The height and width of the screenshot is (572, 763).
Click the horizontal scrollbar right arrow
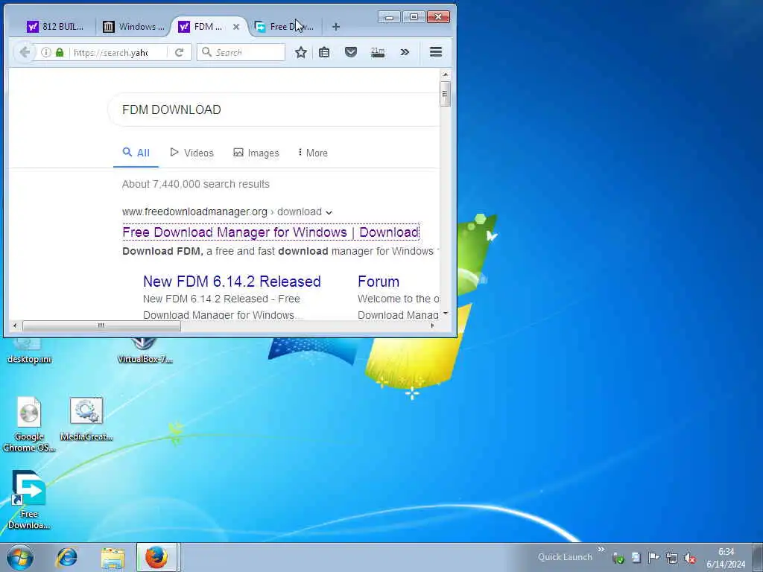(x=433, y=325)
